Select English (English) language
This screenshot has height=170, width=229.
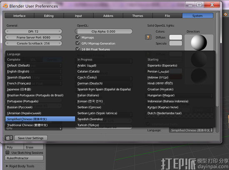coord(40,71)
